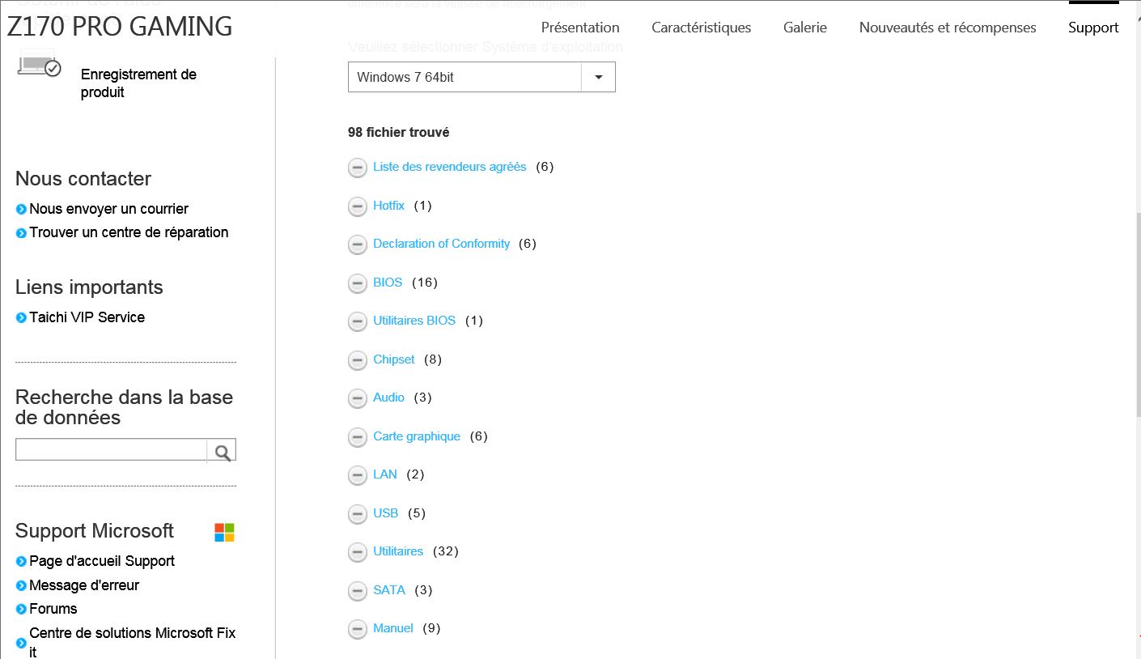Click the Hotfix category link
Image resolution: width=1141 pixels, height=659 pixels.
click(x=388, y=206)
